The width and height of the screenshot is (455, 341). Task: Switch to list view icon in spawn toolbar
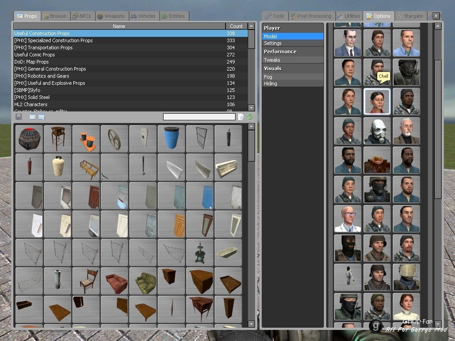[32, 117]
